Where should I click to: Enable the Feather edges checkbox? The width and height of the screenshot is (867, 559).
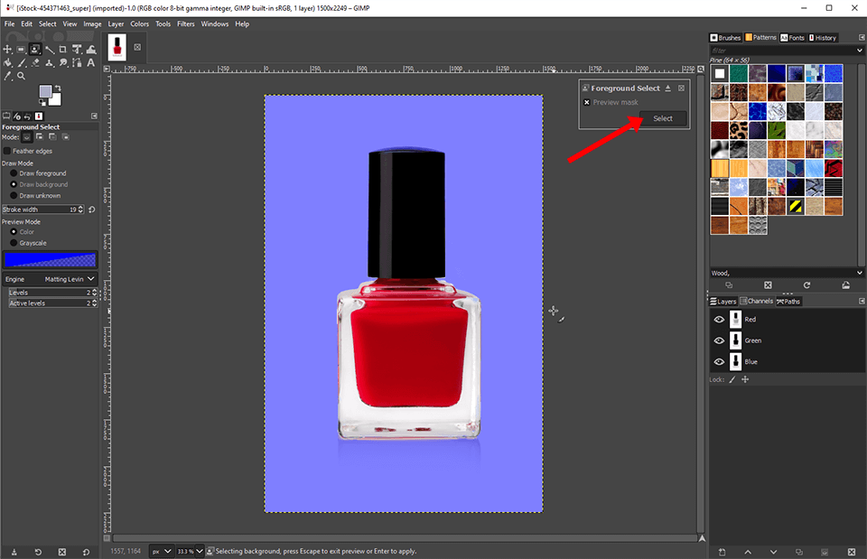[x=7, y=151]
